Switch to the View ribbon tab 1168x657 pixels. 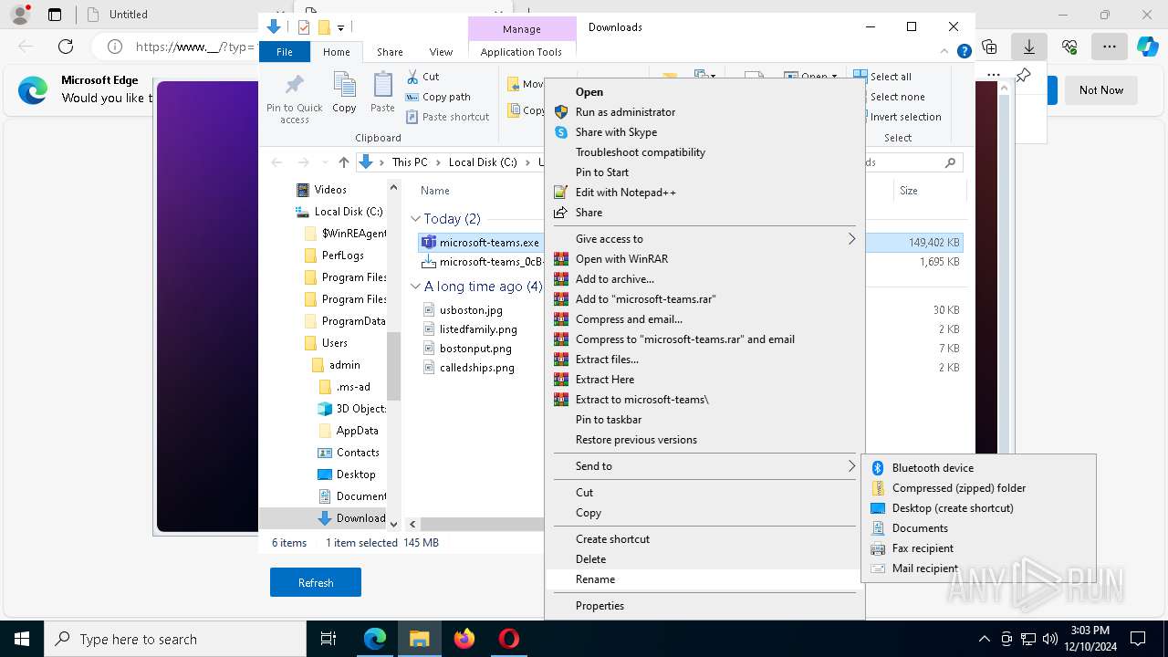click(441, 52)
